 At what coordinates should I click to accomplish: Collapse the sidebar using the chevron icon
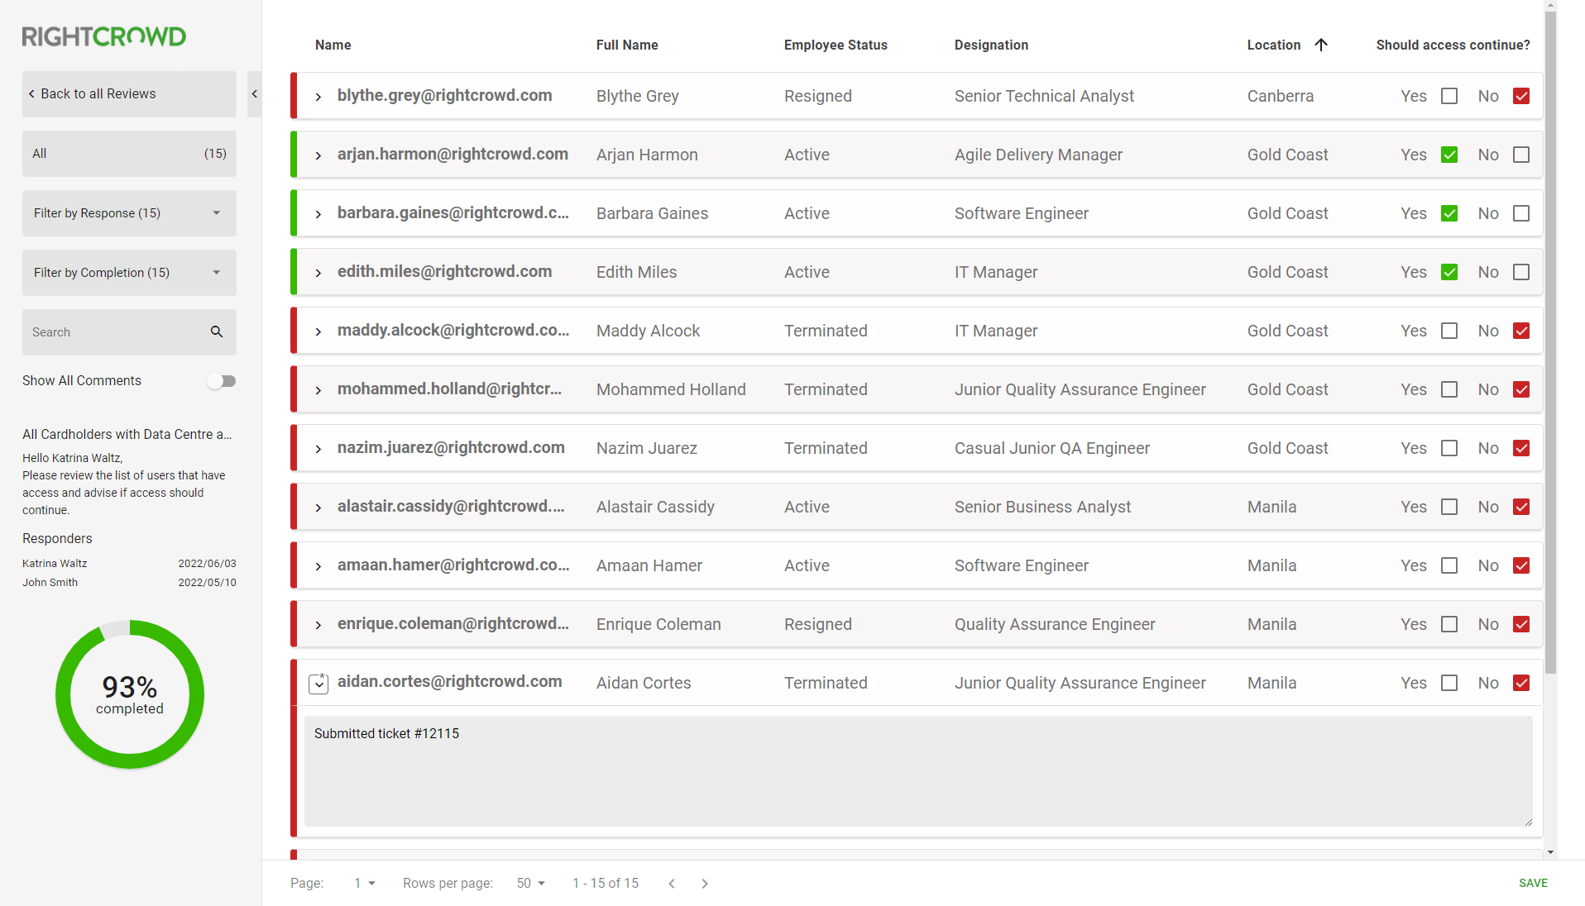coord(254,94)
